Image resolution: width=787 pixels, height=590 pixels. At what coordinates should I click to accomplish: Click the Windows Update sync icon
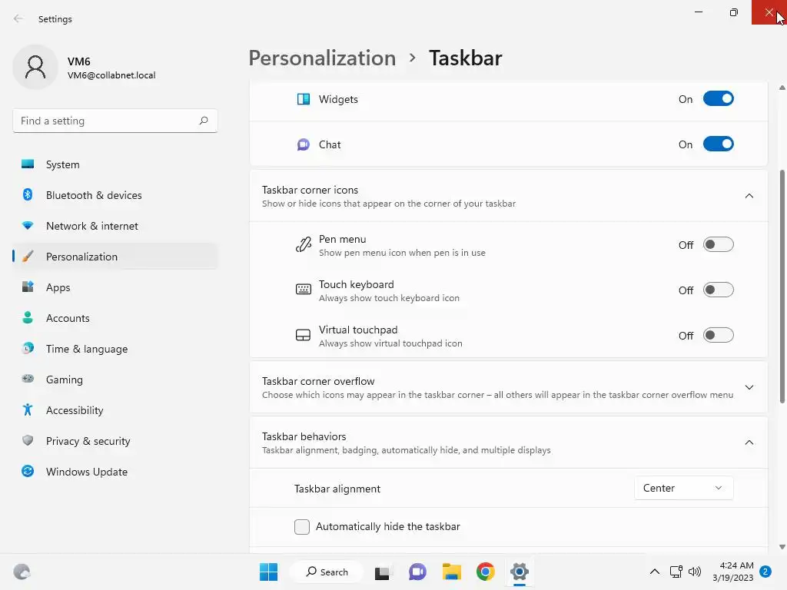point(28,471)
